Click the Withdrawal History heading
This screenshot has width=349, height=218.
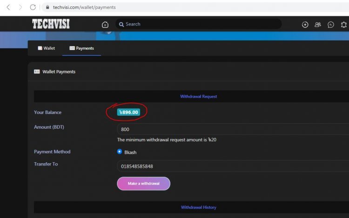(198, 207)
